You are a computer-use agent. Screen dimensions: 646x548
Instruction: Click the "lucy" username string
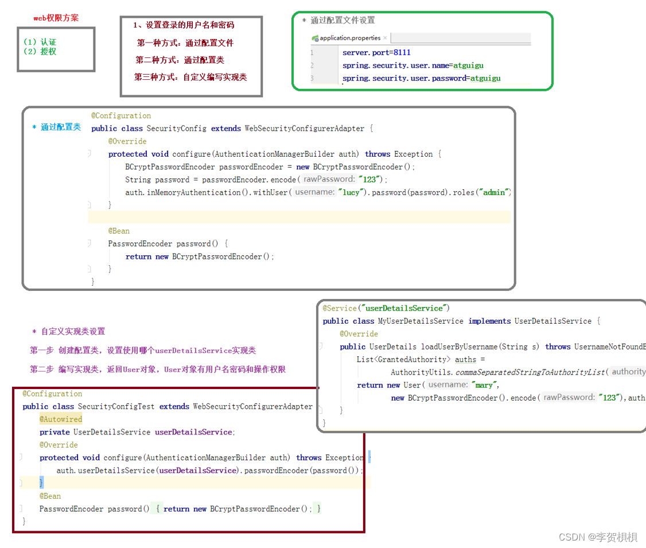pos(352,192)
